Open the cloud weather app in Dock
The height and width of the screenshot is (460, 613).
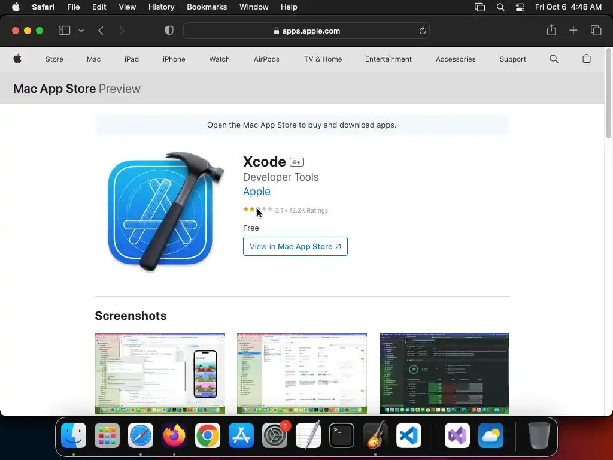[x=491, y=435]
